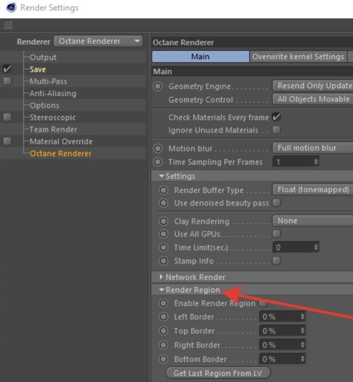Click the grip dots icon below title

point(8,25)
